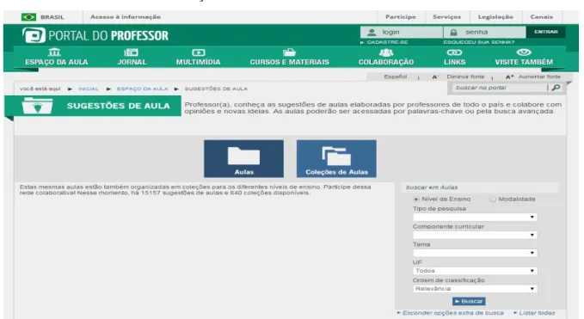
Task: Click the Links chain icon
Action: (x=454, y=52)
